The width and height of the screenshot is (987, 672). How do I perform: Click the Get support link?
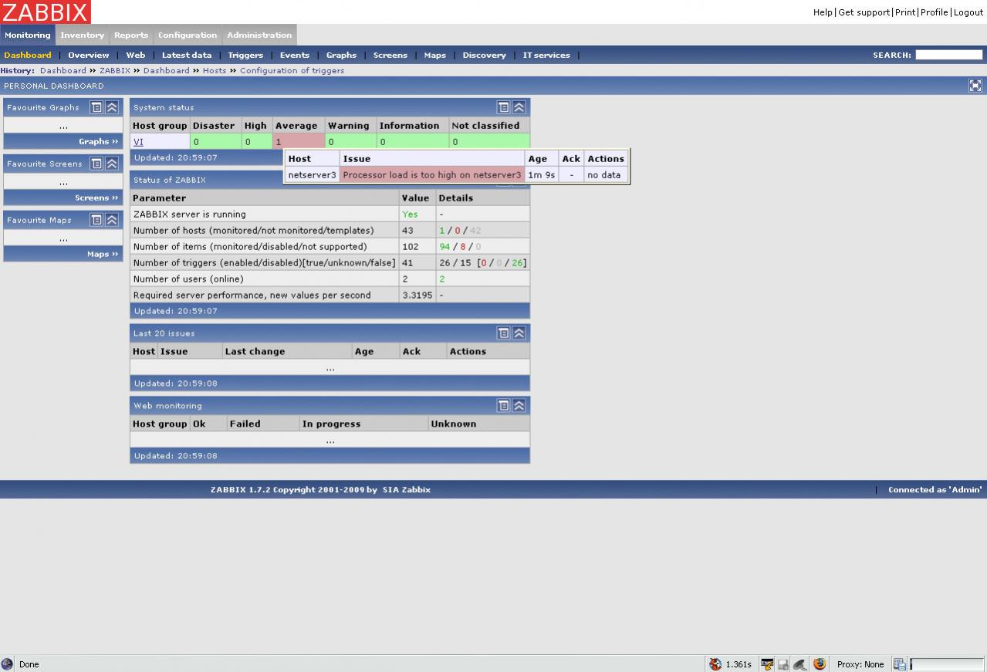864,12
